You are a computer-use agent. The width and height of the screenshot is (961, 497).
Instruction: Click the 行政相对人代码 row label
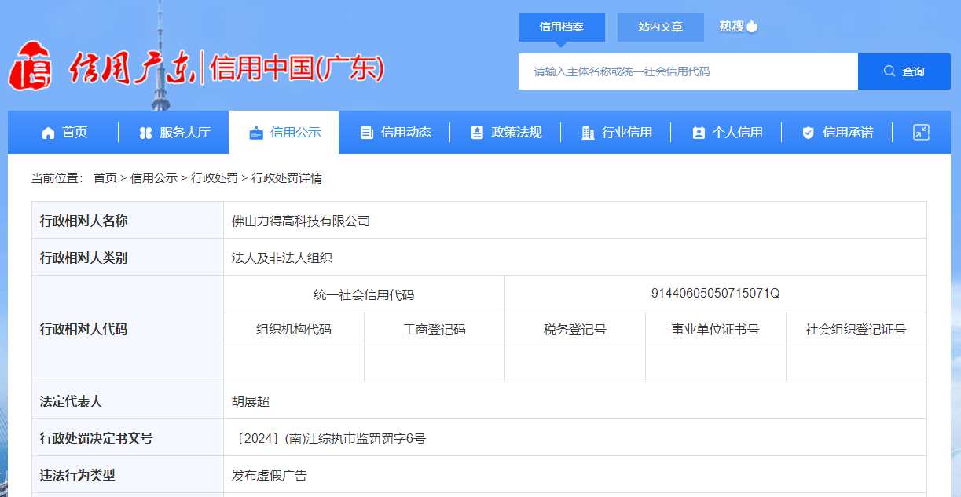click(x=83, y=330)
